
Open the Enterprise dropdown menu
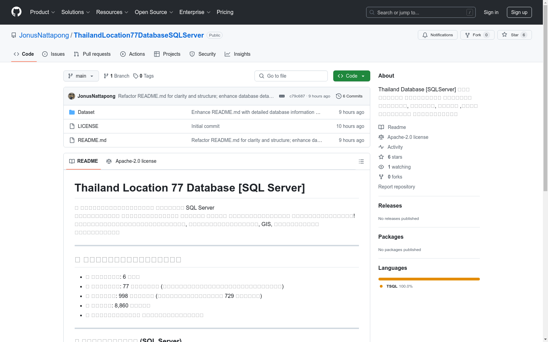(195, 12)
